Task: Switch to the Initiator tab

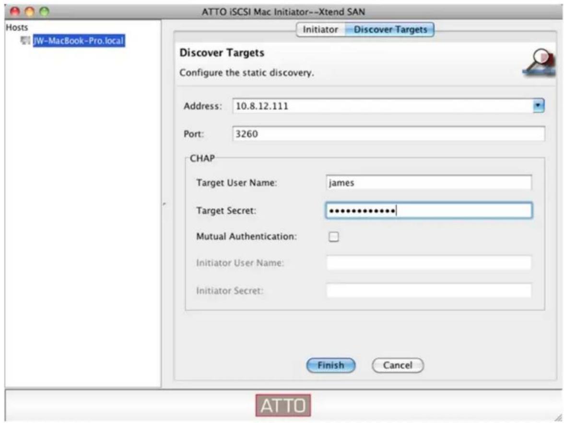Action: pos(320,30)
